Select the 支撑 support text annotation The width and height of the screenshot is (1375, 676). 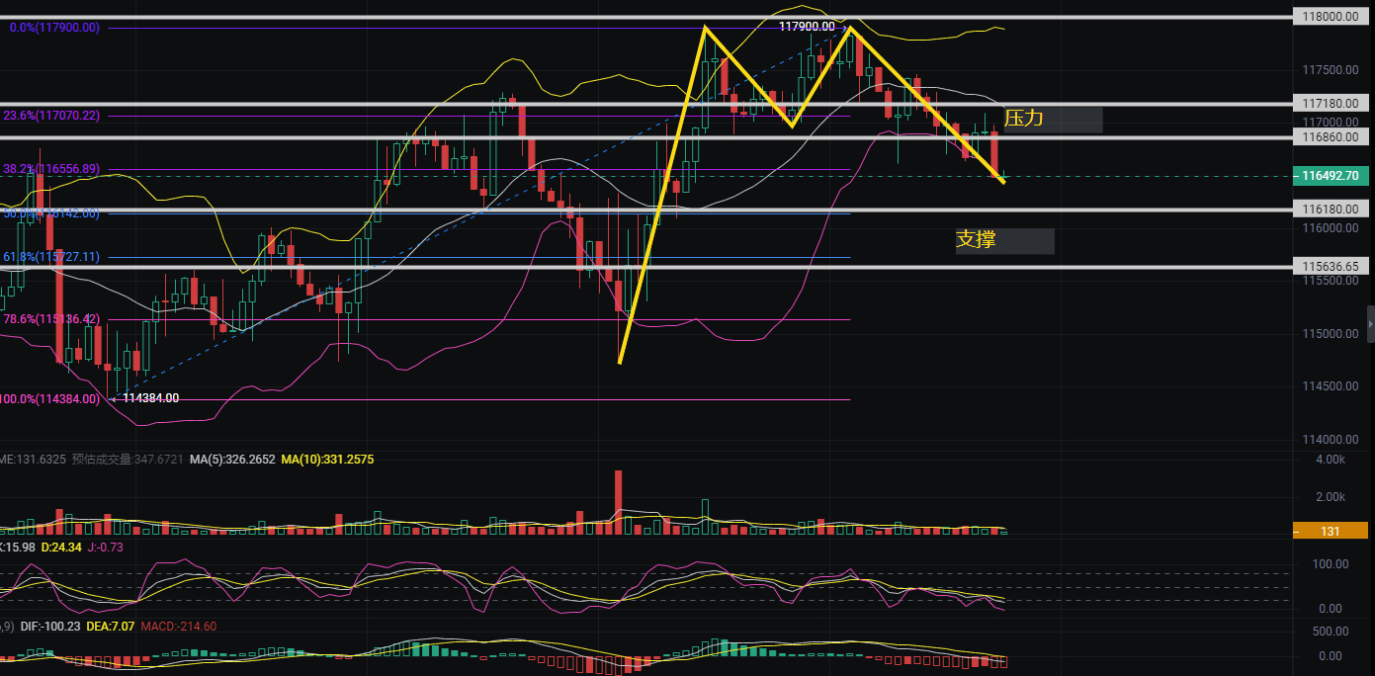point(976,239)
